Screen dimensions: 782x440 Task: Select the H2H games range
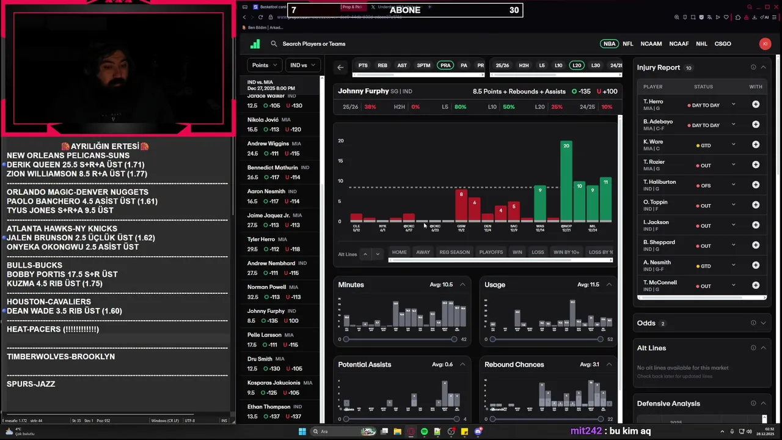click(524, 65)
